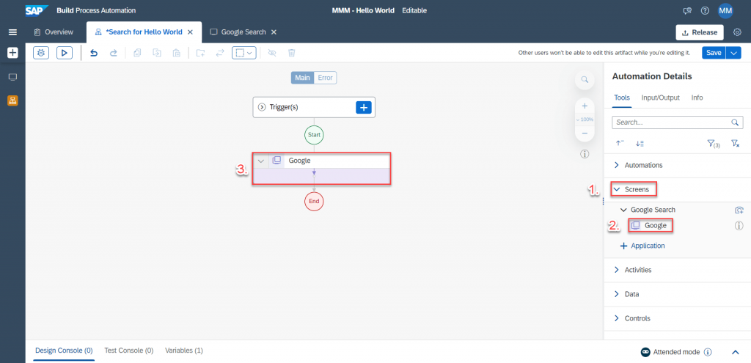Click the copy toolbar icon
Viewport: 751px width, 363px height.
point(137,53)
